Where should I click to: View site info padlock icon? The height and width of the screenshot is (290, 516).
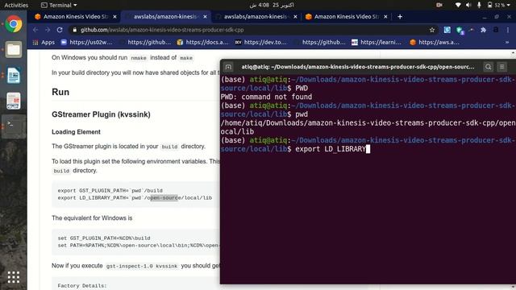tap(75, 30)
